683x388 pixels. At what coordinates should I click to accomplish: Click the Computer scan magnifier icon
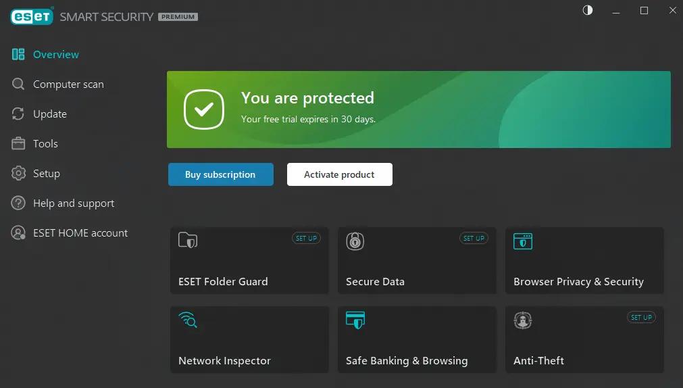pos(18,84)
